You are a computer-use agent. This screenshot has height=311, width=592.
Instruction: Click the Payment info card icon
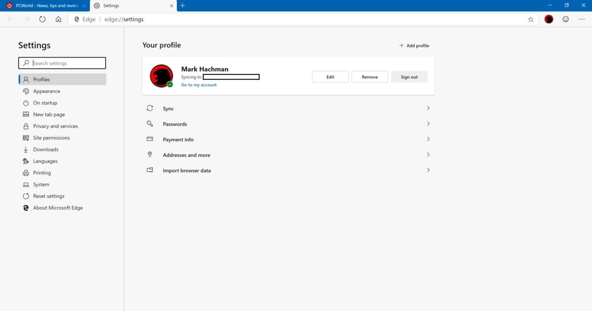pyautogui.click(x=150, y=139)
